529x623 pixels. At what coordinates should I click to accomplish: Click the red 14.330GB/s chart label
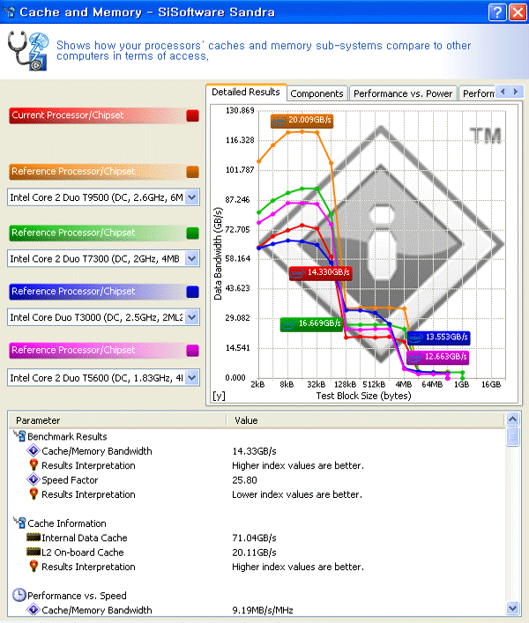tap(321, 272)
